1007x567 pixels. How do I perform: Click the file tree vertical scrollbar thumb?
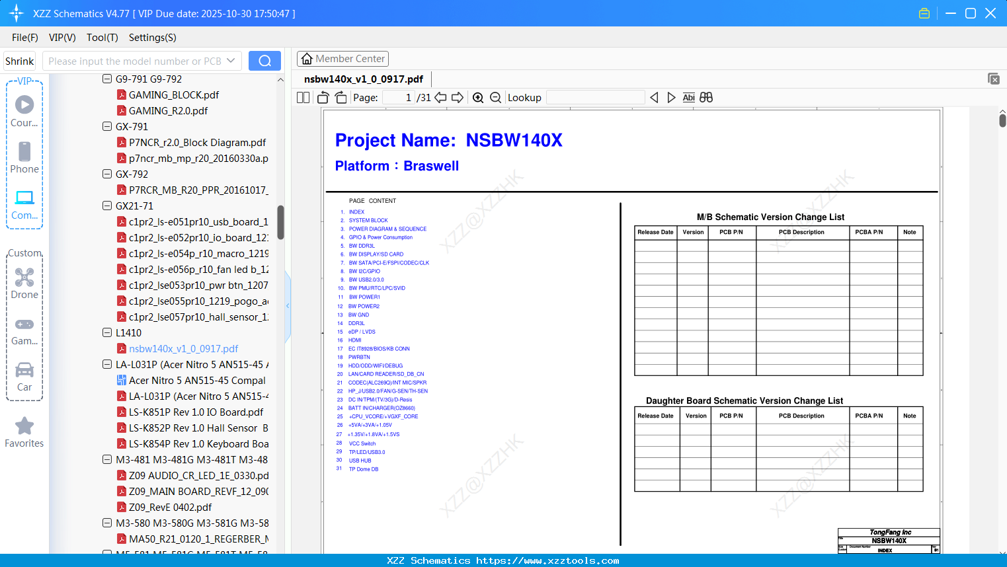[280, 222]
